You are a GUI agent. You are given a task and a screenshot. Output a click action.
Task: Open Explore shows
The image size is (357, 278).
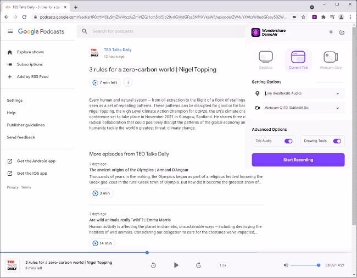(x=30, y=52)
